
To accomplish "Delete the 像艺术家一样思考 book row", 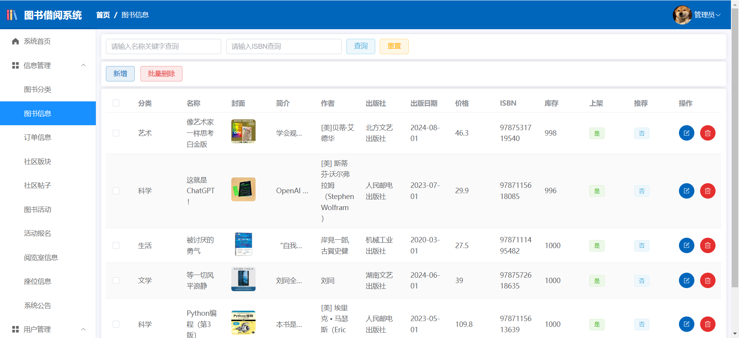I will 707,133.
